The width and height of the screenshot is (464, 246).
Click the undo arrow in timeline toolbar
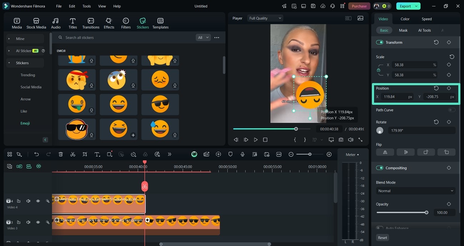click(x=36, y=154)
